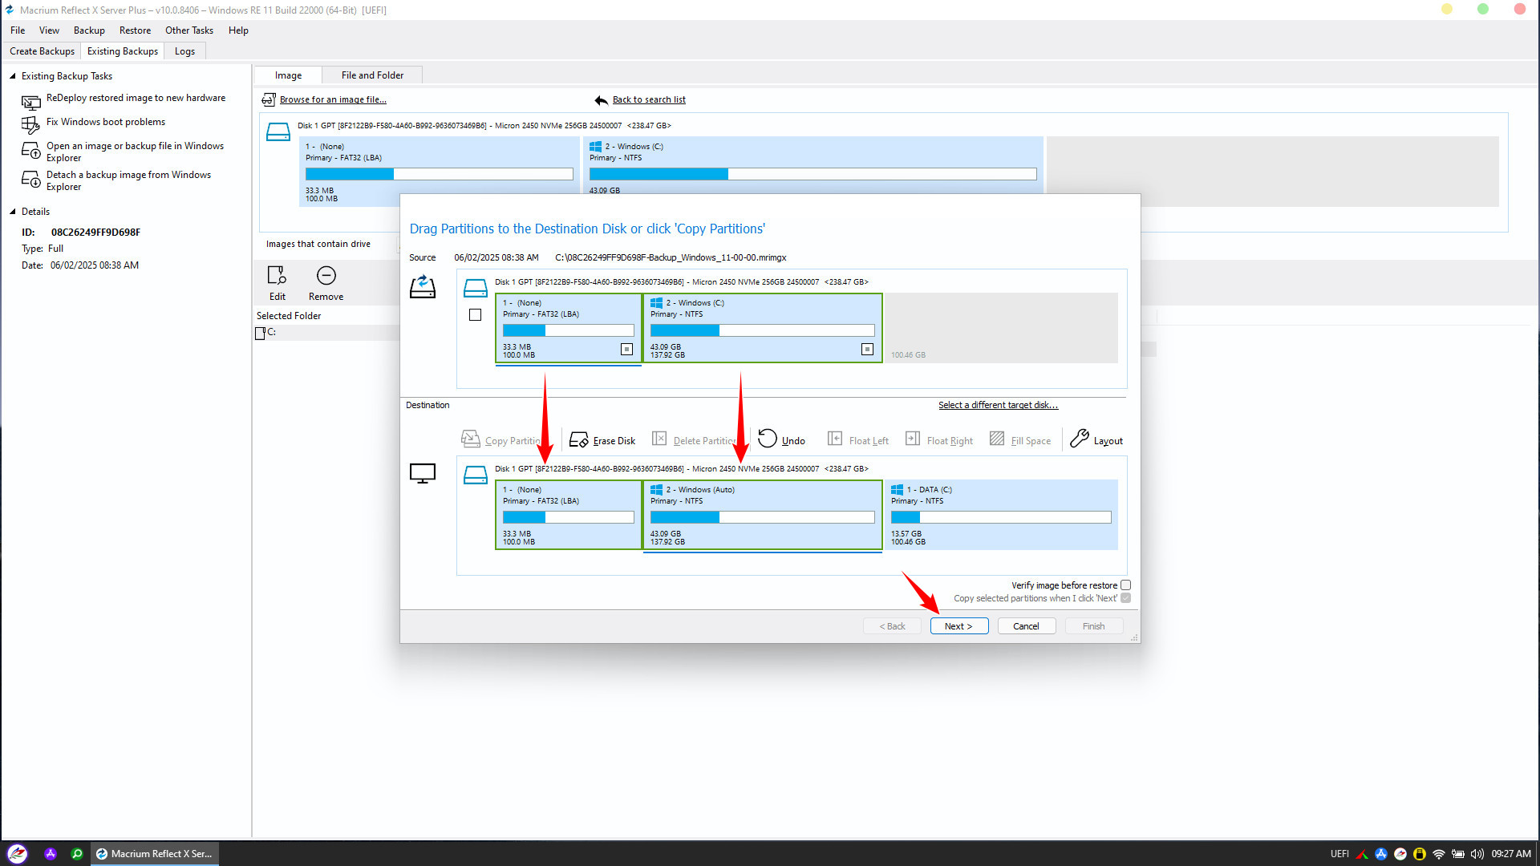
Task: Click the Next button
Action: [958, 626]
